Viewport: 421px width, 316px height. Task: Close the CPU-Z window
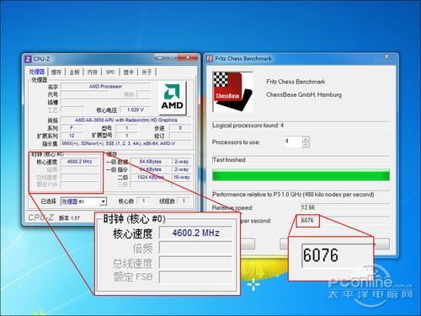point(188,57)
